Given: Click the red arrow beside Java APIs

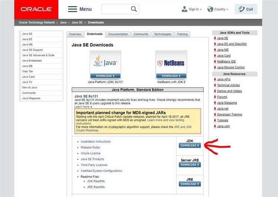Looking at the screenshot, I should tap(215, 79).
